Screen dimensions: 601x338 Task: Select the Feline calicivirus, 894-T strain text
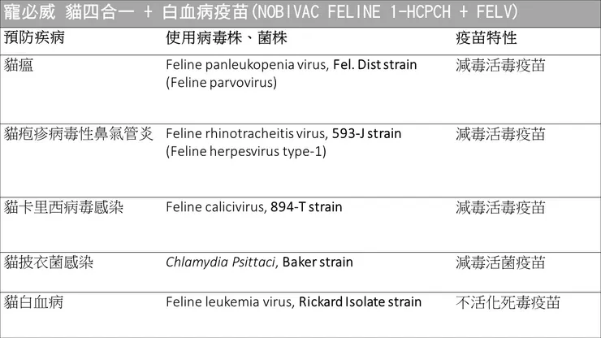click(253, 207)
